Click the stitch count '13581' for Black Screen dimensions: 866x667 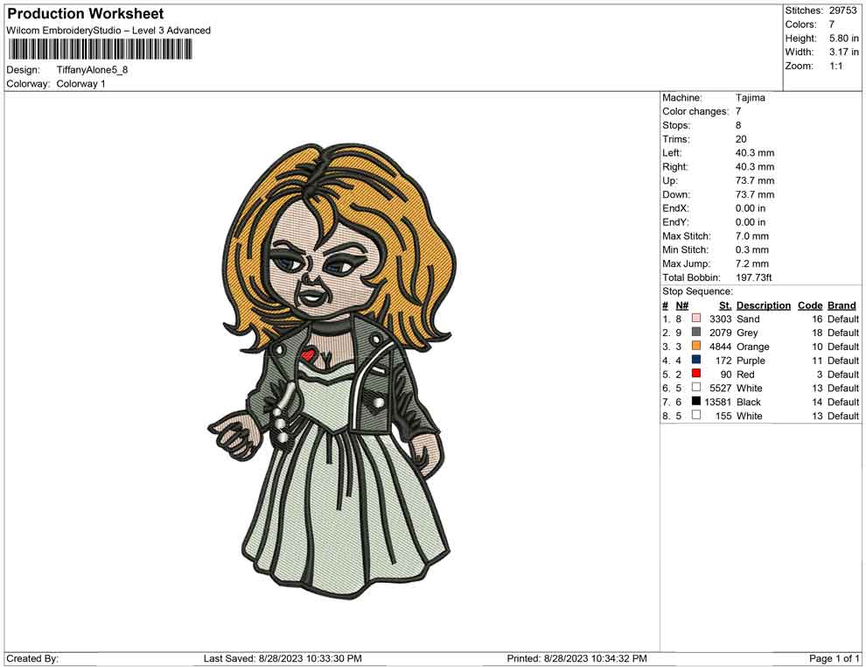(718, 402)
